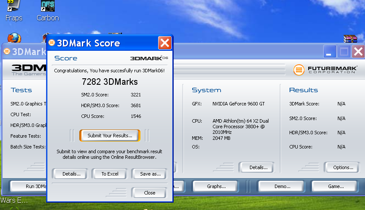Click the 3DMark06 logo in Score dialog

pos(149,58)
